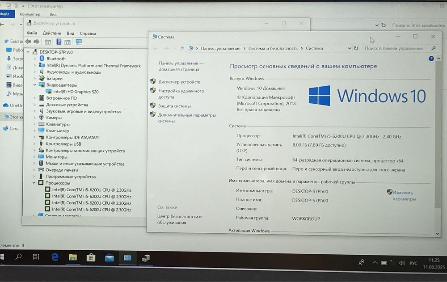447x282 pixels.
Task: Switch input language via РУС indicator
Action: pos(413,263)
